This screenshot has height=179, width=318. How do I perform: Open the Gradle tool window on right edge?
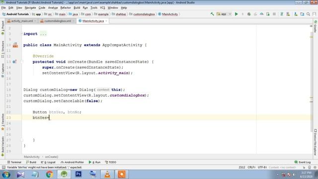pyautogui.click(x=316, y=26)
